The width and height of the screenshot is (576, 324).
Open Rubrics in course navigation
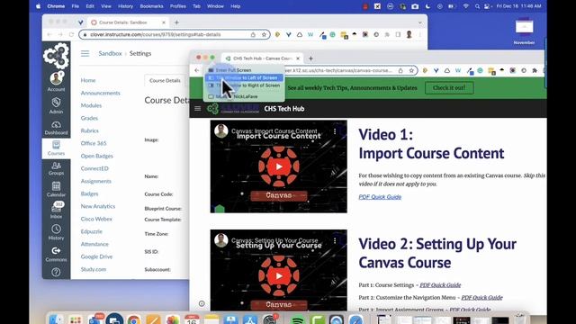(90, 130)
